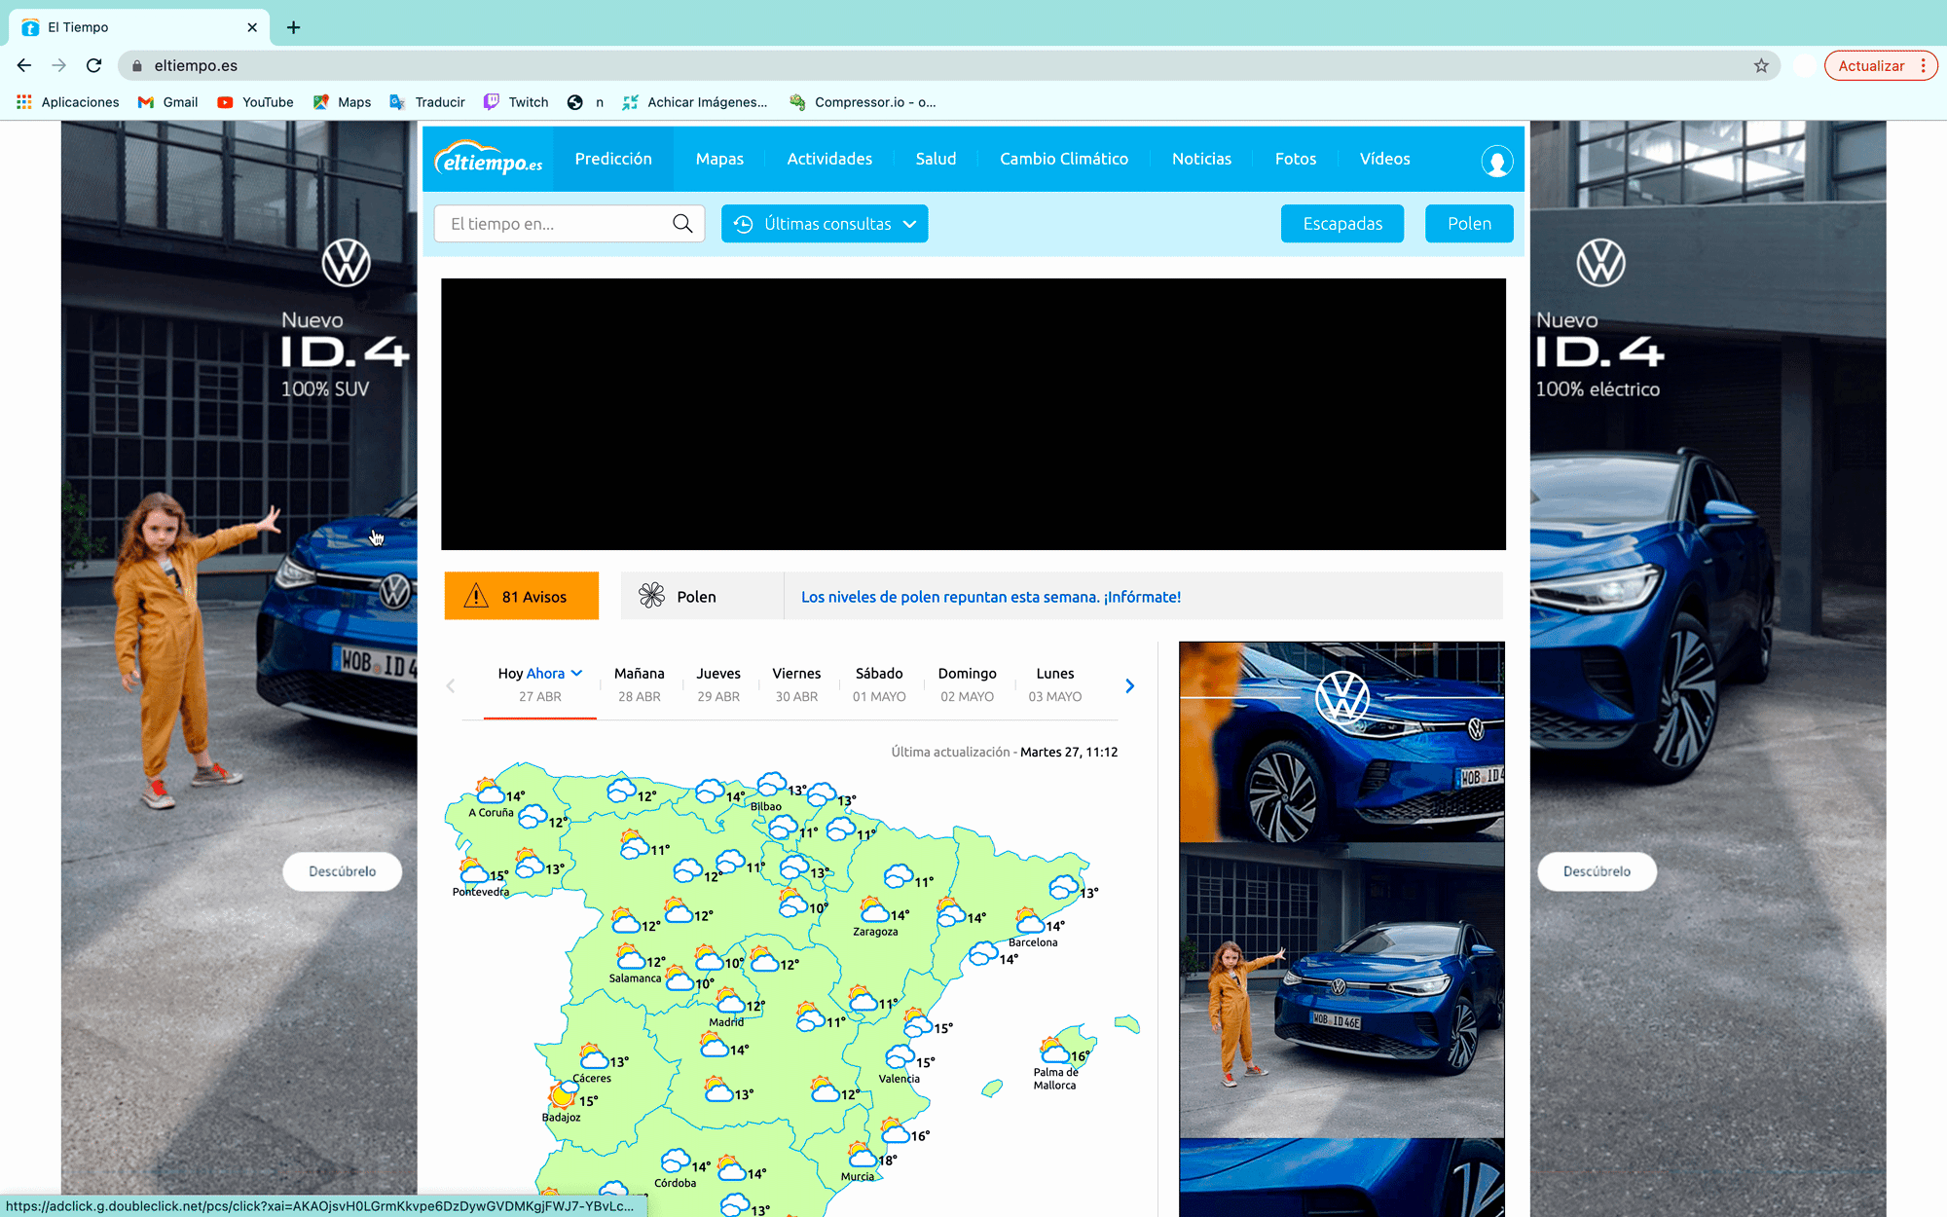Screen dimensions: 1947x1217
Task: Select the Viernes 30 ABR tab
Action: (796, 684)
